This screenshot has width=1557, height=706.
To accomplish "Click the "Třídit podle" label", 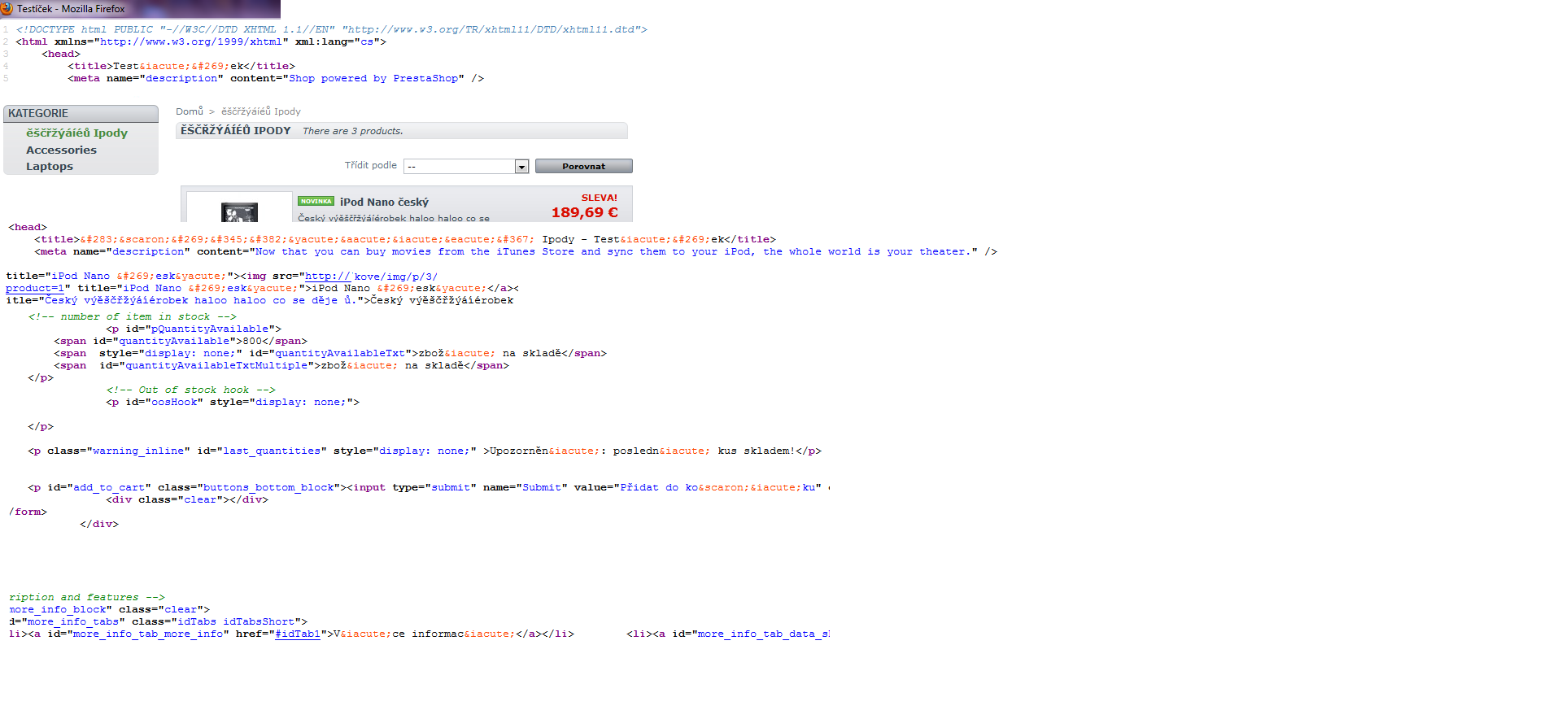I will pos(371,165).
